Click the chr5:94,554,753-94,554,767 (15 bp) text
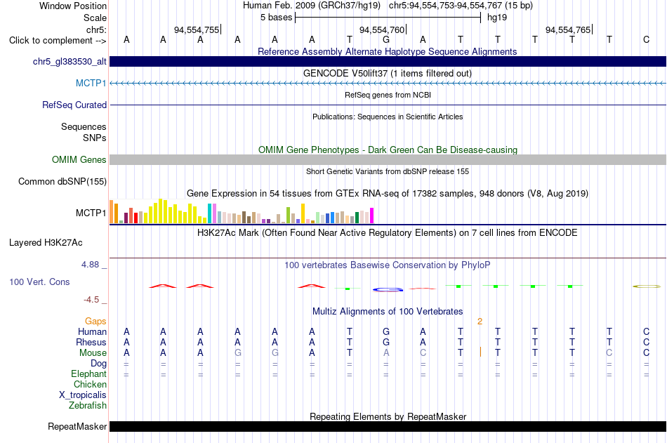The width and height of the screenshot is (667, 443). point(461,6)
